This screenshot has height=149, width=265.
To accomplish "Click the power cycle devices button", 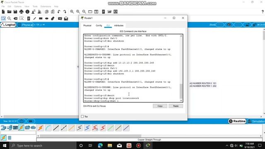I will coord(22,121).
